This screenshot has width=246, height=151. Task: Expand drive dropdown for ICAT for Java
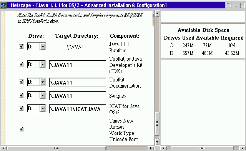[x=43, y=108]
